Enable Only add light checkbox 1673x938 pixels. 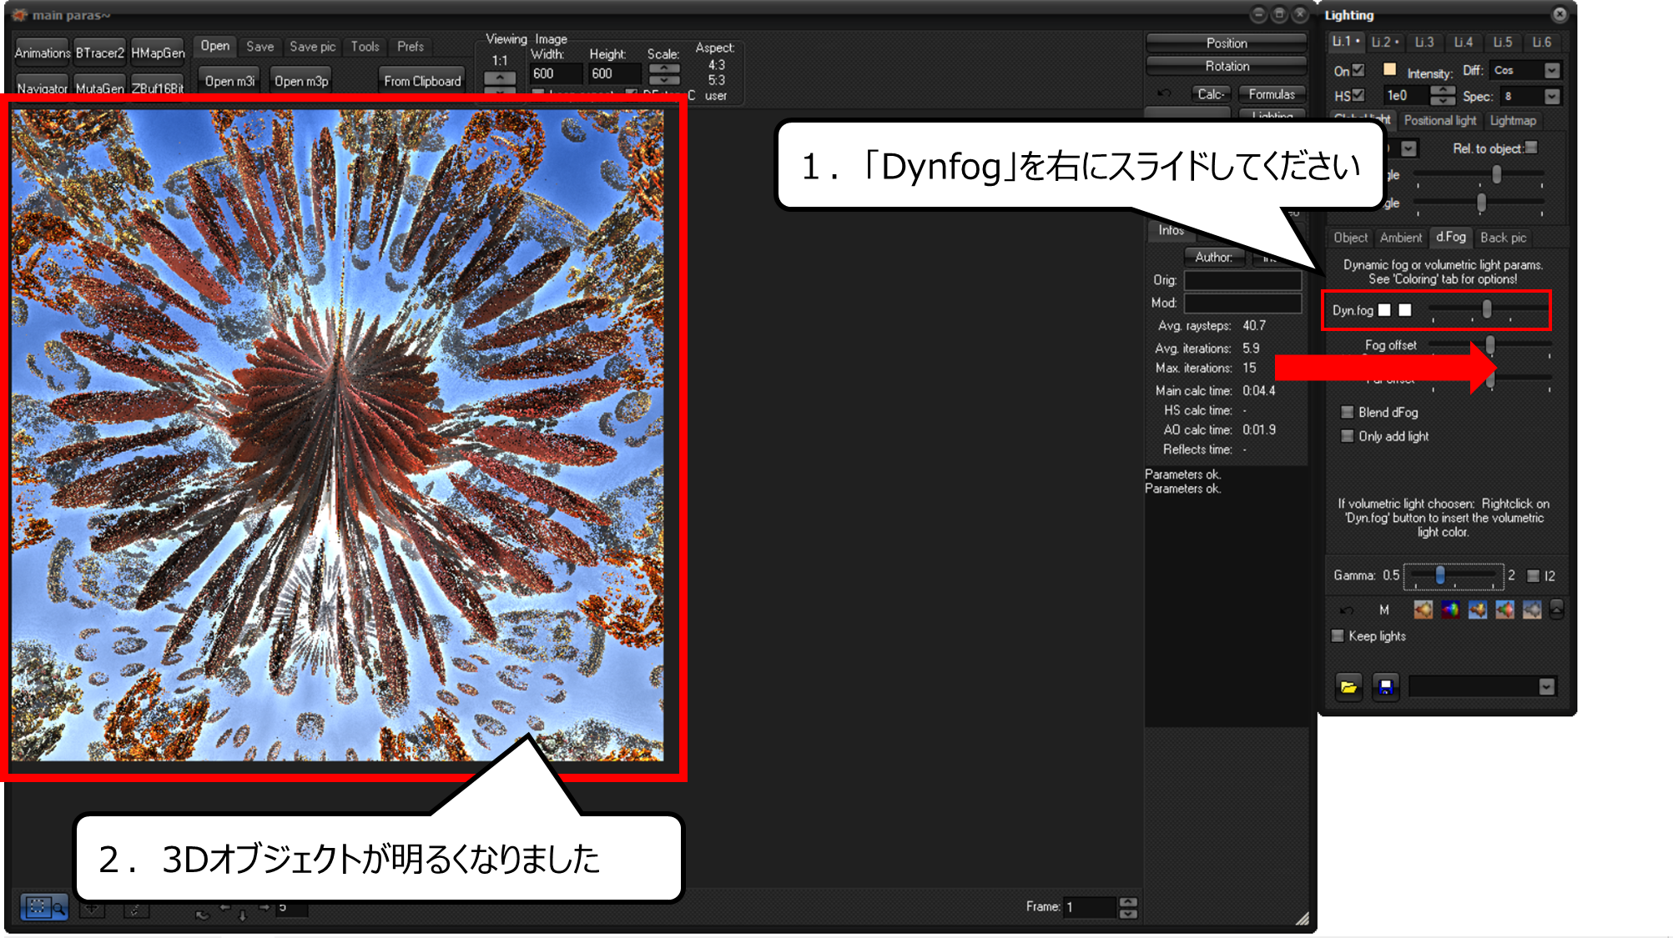[x=1347, y=436]
